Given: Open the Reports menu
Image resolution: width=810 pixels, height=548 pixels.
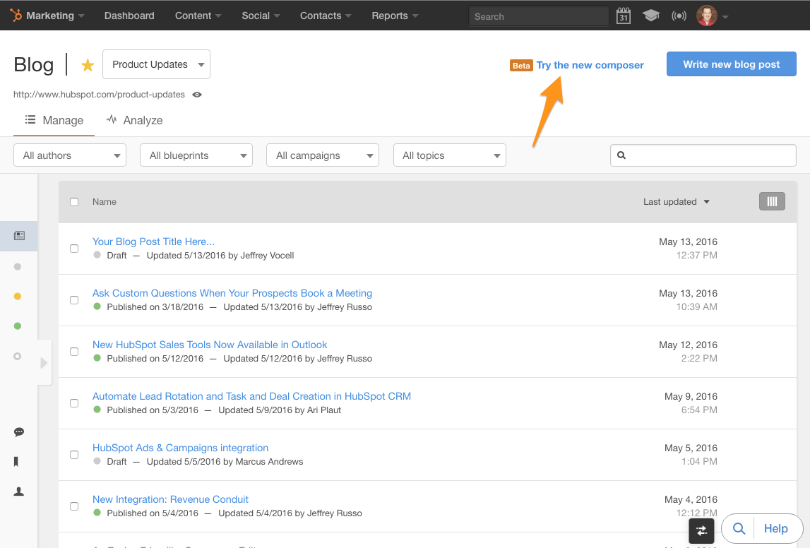Looking at the screenshot, I should tap(395, 16).
